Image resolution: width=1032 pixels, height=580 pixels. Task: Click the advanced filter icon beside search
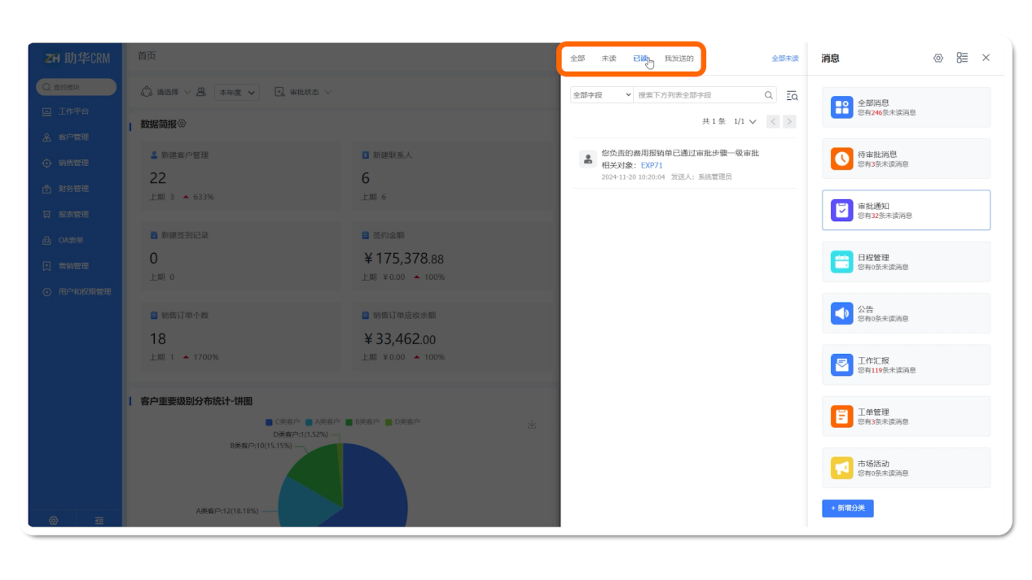792,95
